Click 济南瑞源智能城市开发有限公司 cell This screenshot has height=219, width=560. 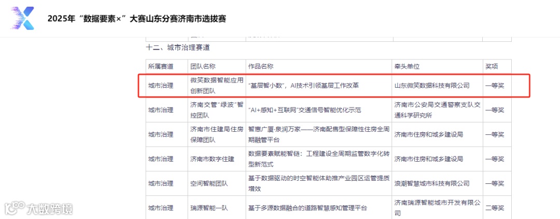point(438,208)
